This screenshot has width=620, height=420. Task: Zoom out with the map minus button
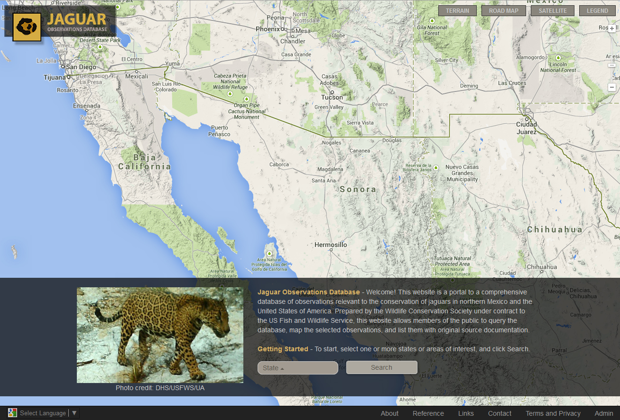612,87
